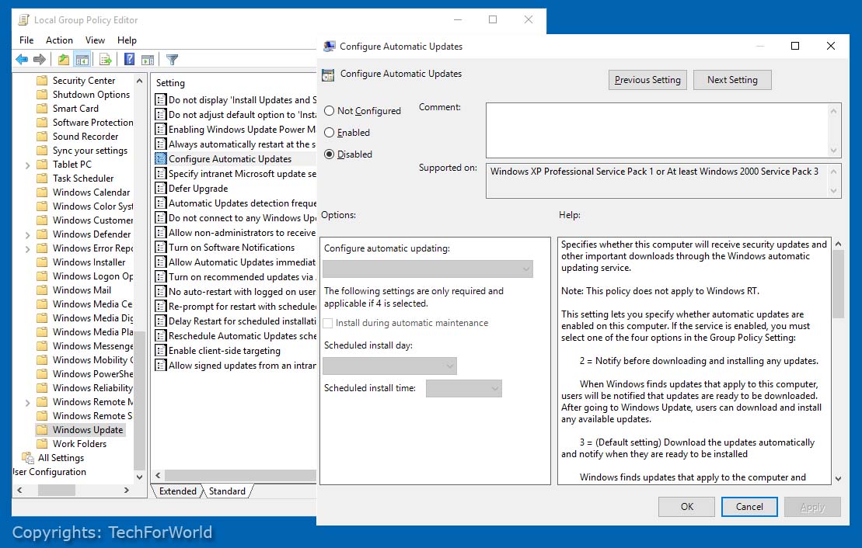Click the folder icon beside Task Scheduler
This screenshot has height=548, width=862.
tap(42, 179)
